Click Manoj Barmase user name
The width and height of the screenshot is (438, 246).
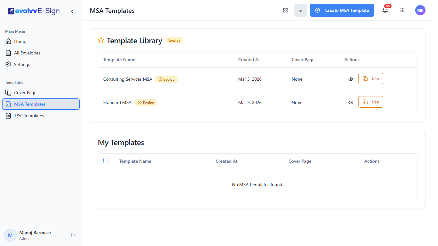[35, 233]
